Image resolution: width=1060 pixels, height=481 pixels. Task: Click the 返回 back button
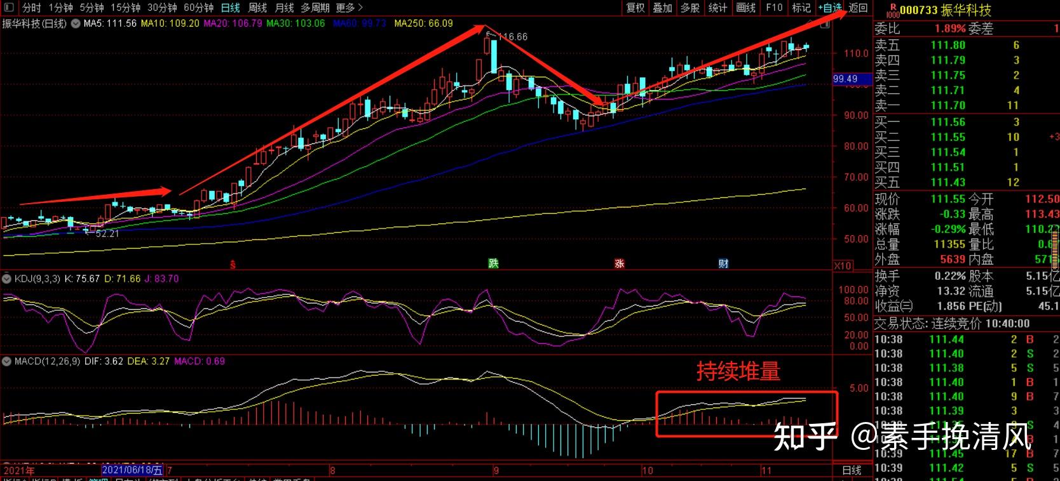858,8
